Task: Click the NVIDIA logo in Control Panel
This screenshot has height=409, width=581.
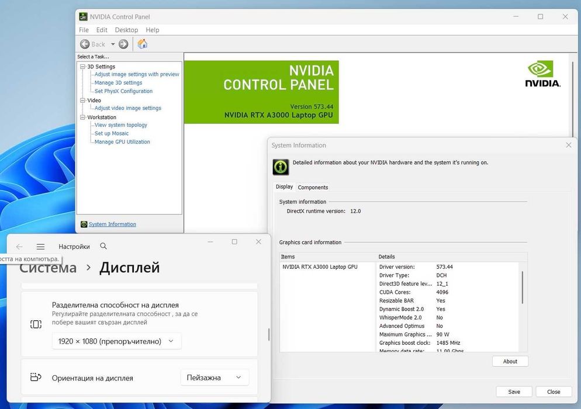Action: pyautogui.click(x=542, y=74)
